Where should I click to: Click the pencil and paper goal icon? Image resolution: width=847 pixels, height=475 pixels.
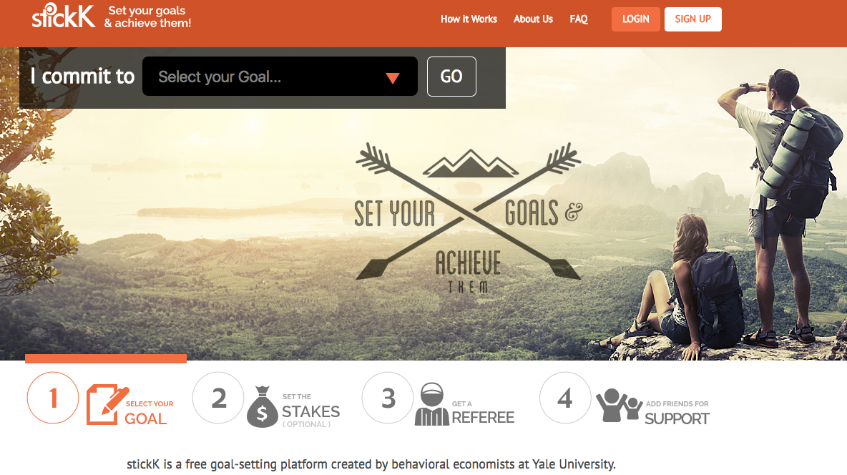(x=107, y=404)
